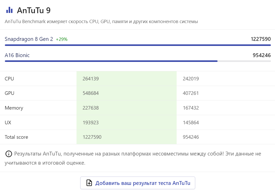Select the UX row label
Viewport: 275px width, 192px height.
pyautogui.click(x=8, y=123)
